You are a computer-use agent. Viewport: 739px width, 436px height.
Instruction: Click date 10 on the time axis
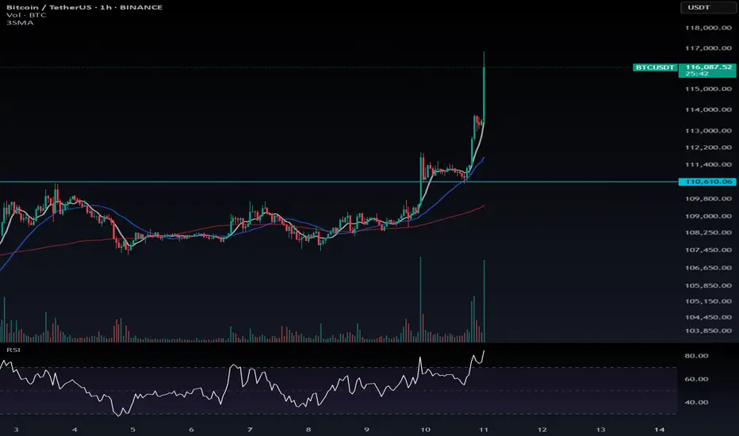(425, 430)
